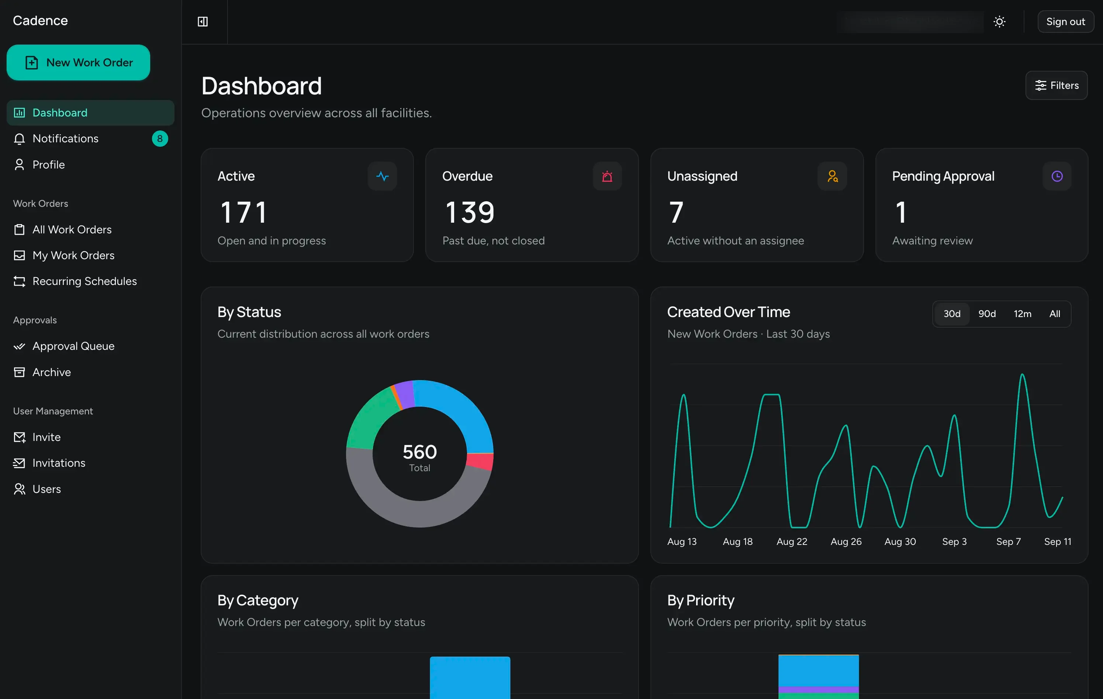This screenshot has height=699, width=1103.
Task: Click the envelope-plus icon beside Invite
Action: [x=19, y=437]
